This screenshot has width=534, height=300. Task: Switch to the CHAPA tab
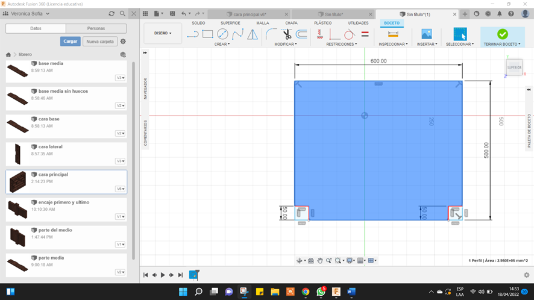[x=291, y=23]
